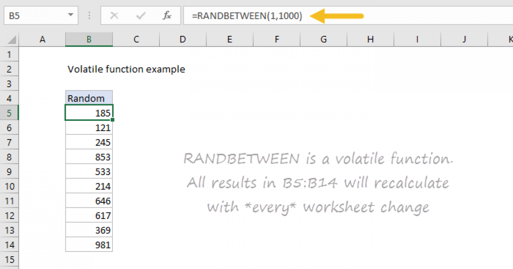Click the Select All corner triangle

pyautogui.click(x=12, y=40)
